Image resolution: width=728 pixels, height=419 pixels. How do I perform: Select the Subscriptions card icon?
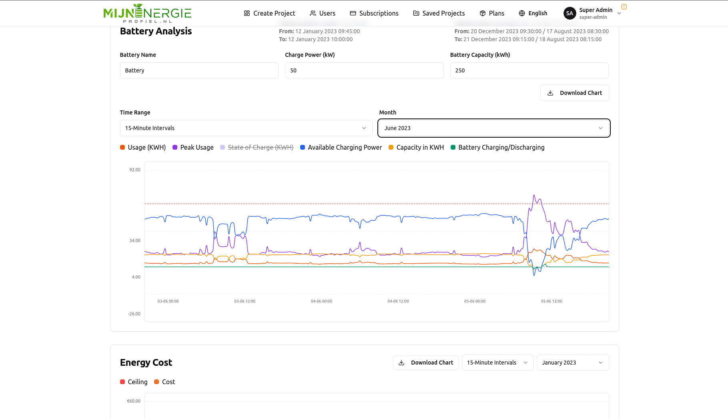pyautogui.click(x=353, y=13)
